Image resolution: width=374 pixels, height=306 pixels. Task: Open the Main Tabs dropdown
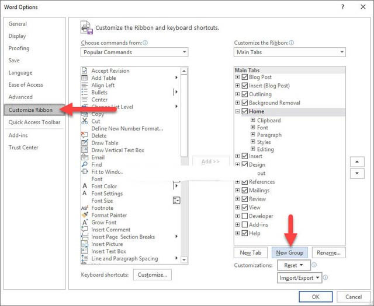[x=290, y=52]
